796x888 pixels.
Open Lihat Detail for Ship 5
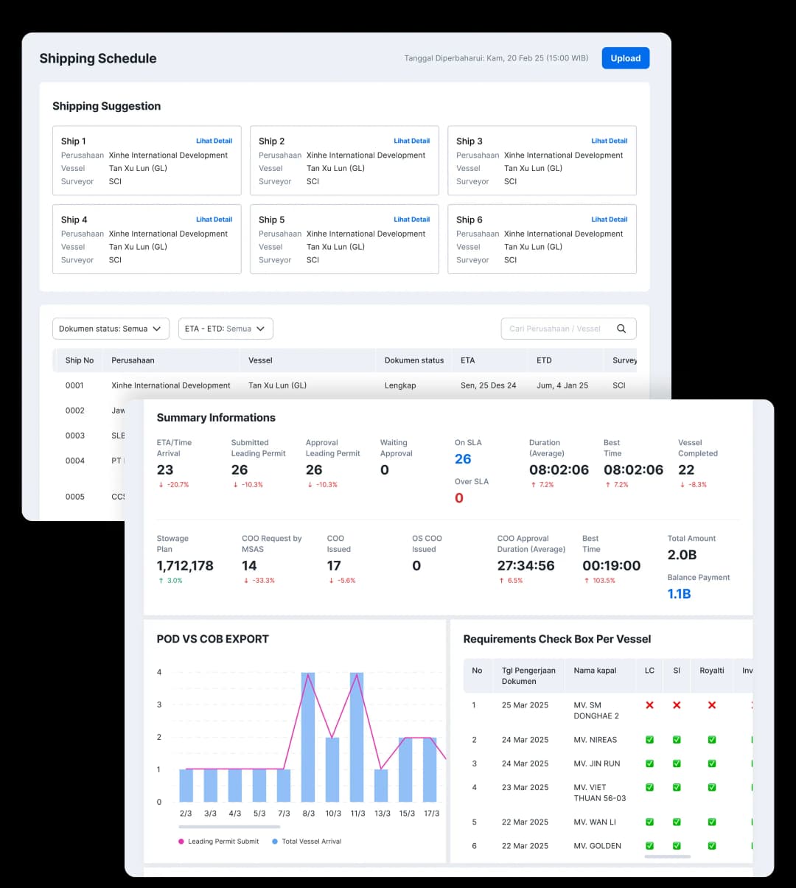[x=411, y=220]
